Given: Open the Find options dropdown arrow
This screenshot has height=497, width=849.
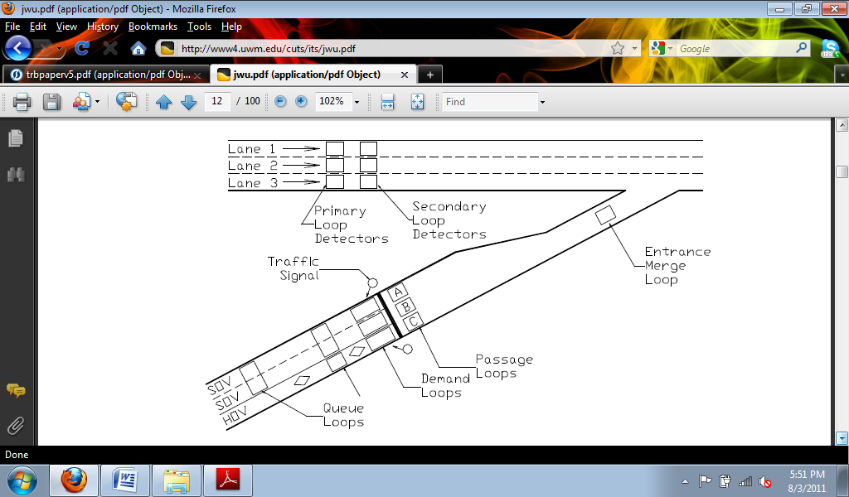Looking at the screenshot, I should [x=542, y=102].
